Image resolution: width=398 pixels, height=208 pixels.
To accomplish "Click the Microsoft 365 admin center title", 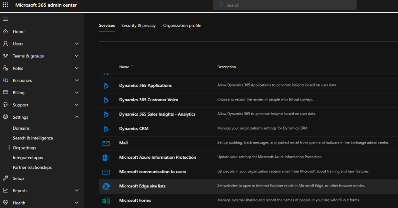I will pos(46,5).
